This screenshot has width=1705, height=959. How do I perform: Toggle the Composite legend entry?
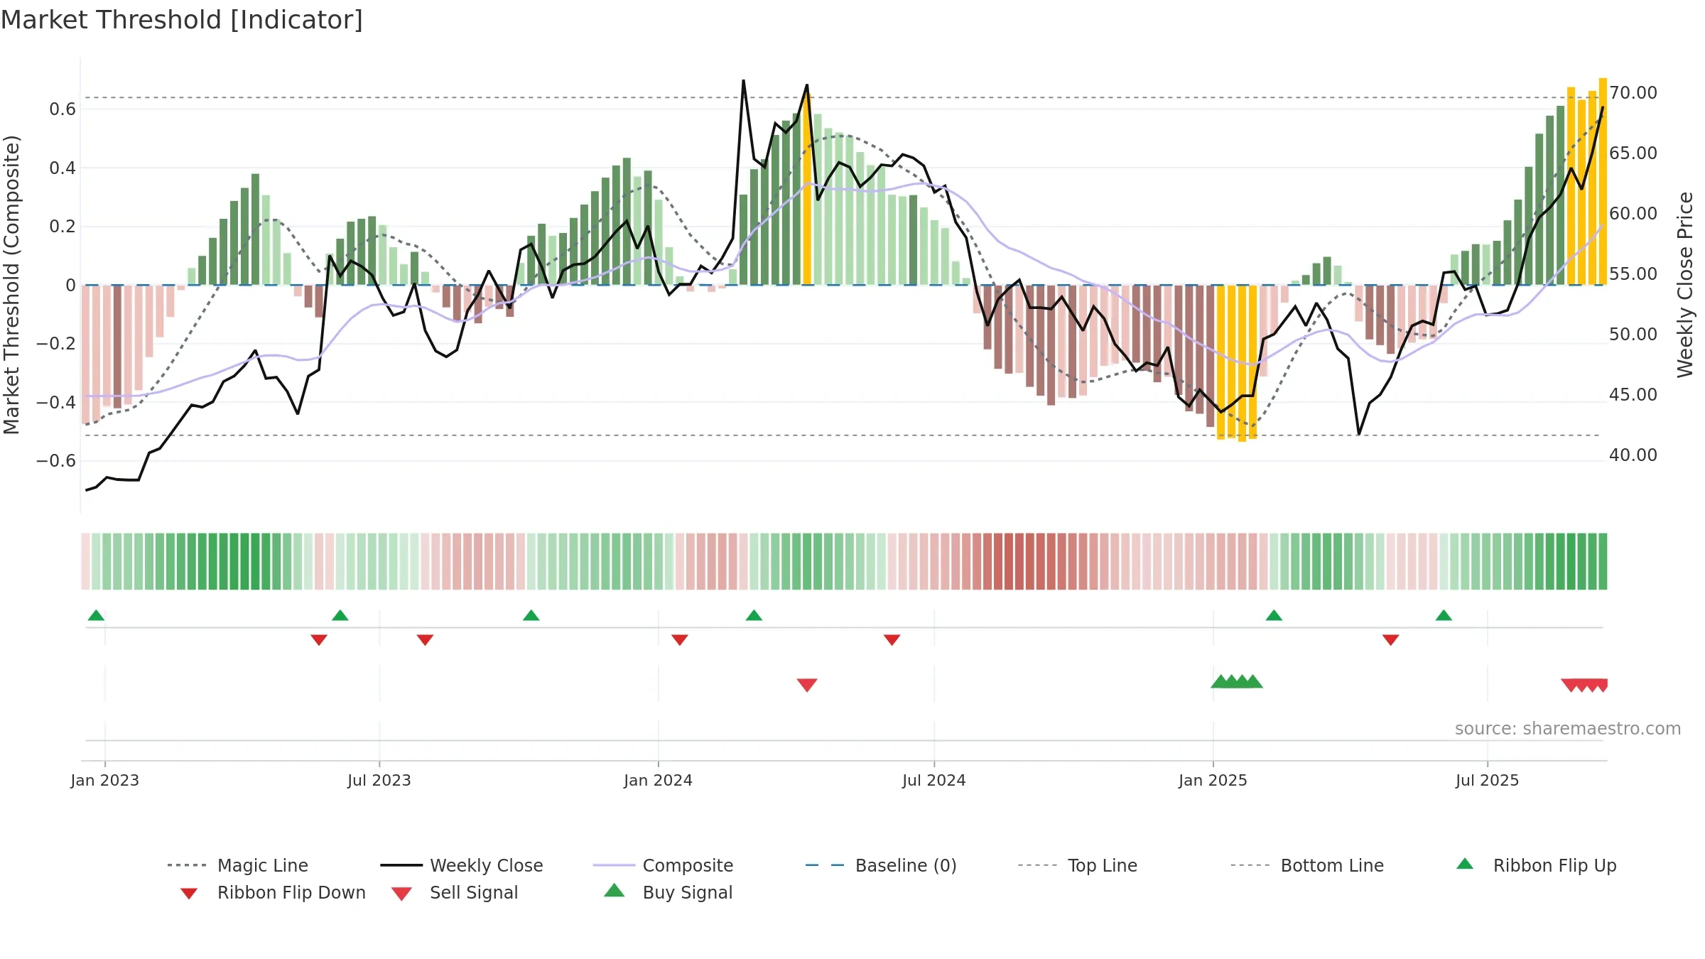point(663,865)
